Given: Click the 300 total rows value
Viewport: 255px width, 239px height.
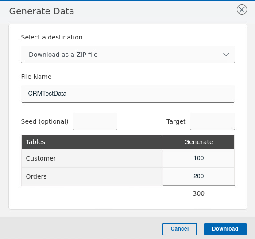Looking at the screenshot, I should tap(199, 193).
